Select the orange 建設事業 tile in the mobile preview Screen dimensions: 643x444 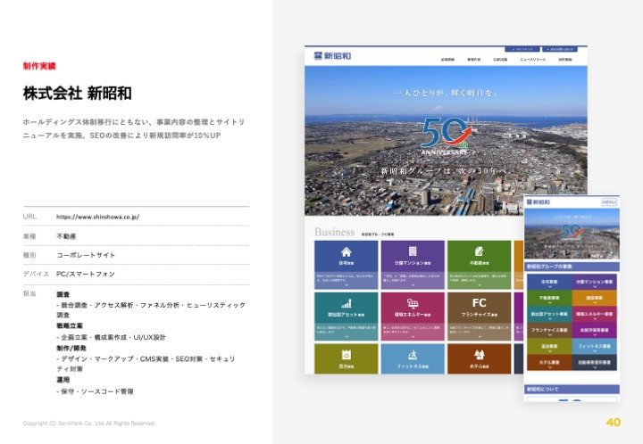pos(594,298)
